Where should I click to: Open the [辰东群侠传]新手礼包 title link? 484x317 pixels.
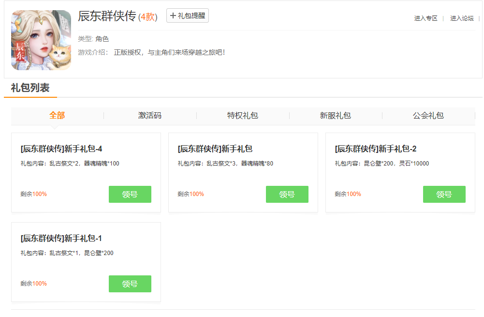[215, 149]
